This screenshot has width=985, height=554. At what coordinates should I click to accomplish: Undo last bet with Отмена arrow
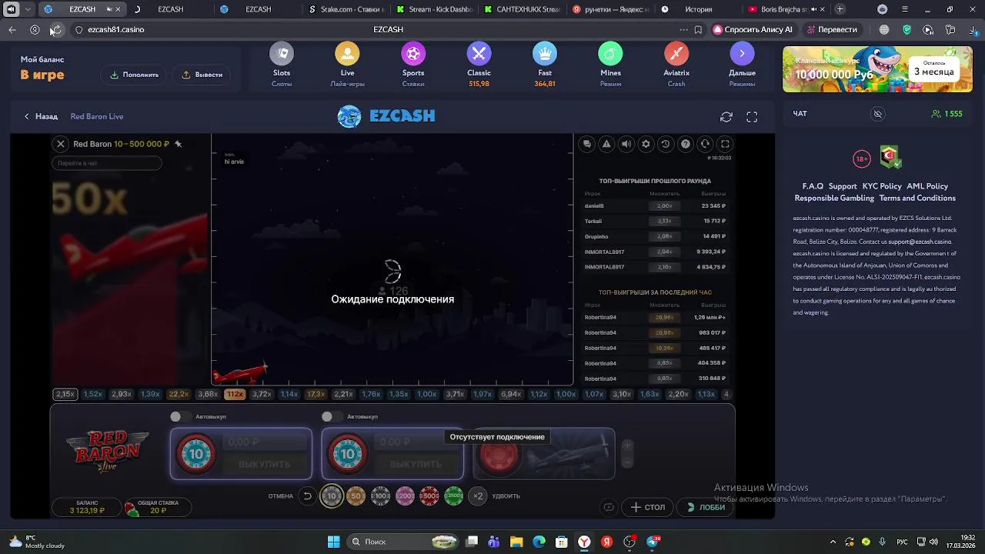307,496
